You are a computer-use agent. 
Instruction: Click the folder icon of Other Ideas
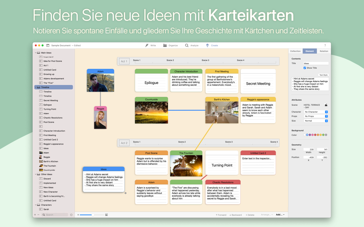coord(39,174)
